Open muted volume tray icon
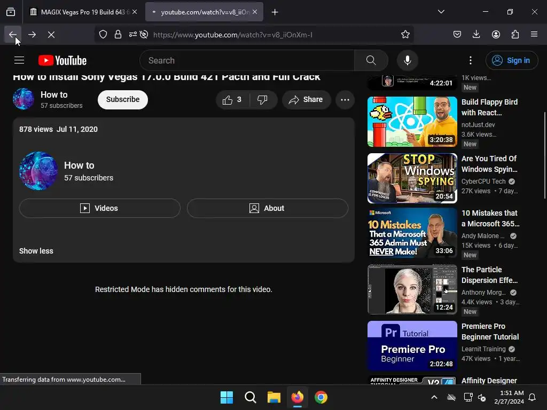Viewport: 547px width, 410px height. pyautogui.click(x=482, y=397)
